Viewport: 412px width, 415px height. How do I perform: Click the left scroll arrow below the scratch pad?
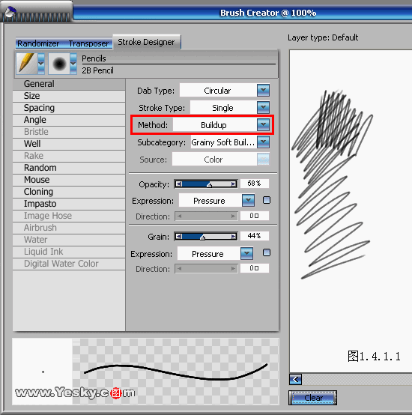296,380
